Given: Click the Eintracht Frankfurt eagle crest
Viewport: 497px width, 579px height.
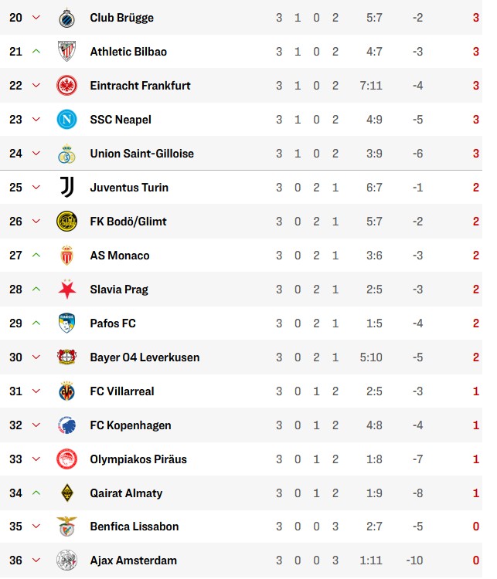Looking at the screenshot, I should (67, 86).
